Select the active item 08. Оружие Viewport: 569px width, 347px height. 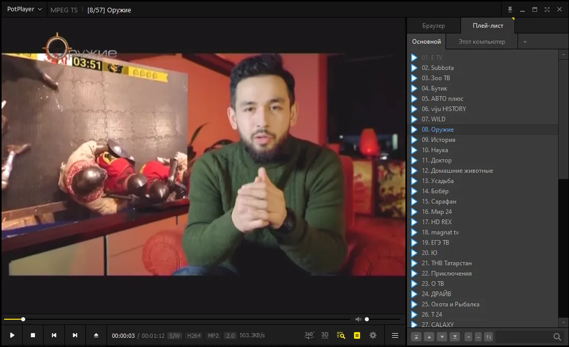click(483, 130)
